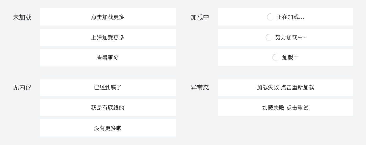This screenshot has height=145, width=366.
Task: Click the 加载中 text beside third spinner
Action: pos(290,58)
